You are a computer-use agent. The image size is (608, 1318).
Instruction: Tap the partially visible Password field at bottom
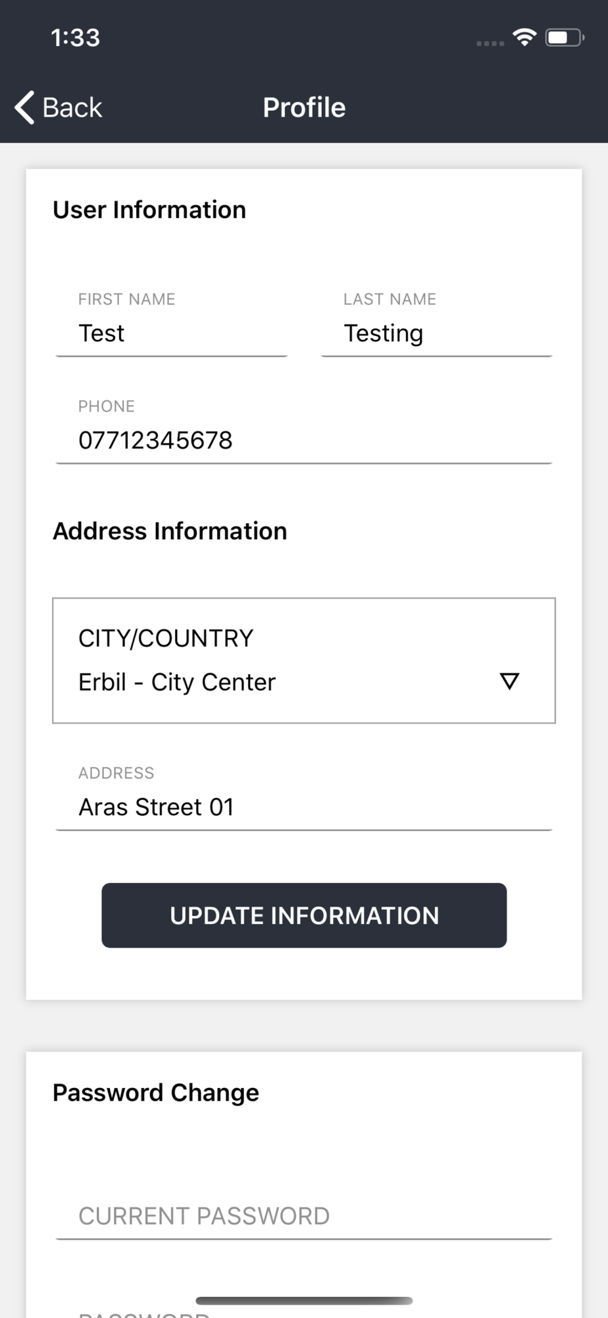click(304, 1313)
